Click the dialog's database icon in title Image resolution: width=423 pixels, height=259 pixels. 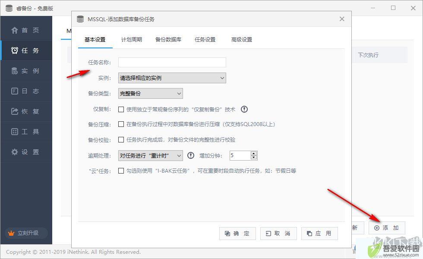tap(80, 19)
